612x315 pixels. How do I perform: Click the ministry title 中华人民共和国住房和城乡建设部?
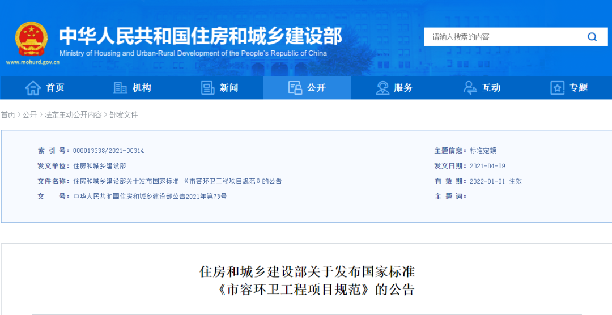pos(201,36)
